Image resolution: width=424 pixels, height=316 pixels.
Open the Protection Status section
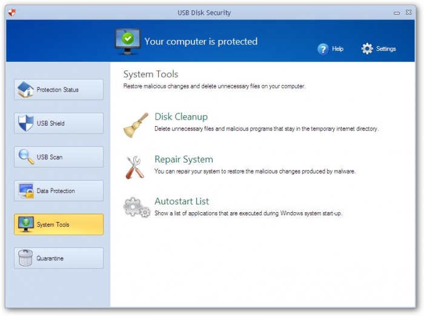[59, 90]
